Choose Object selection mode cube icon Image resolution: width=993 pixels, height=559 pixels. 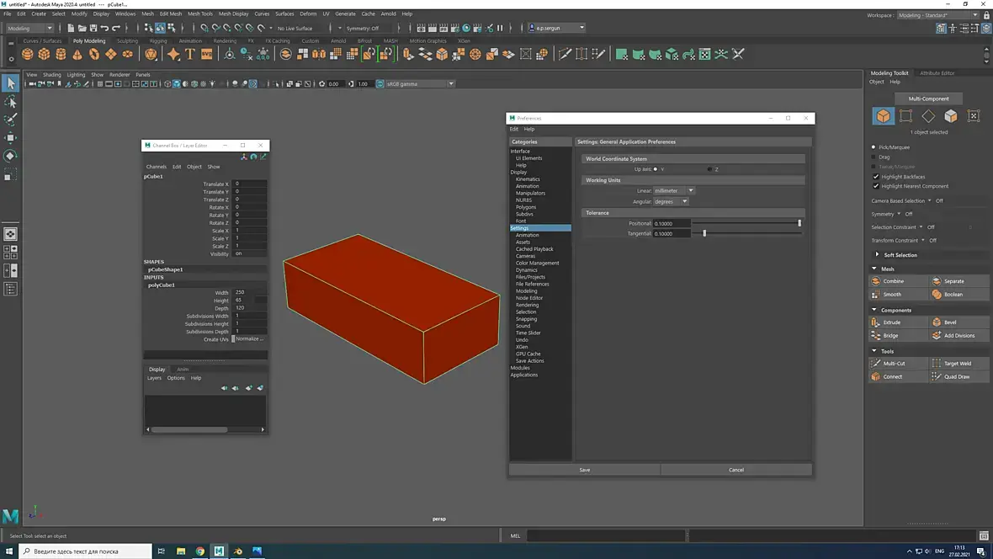point(883,116)
